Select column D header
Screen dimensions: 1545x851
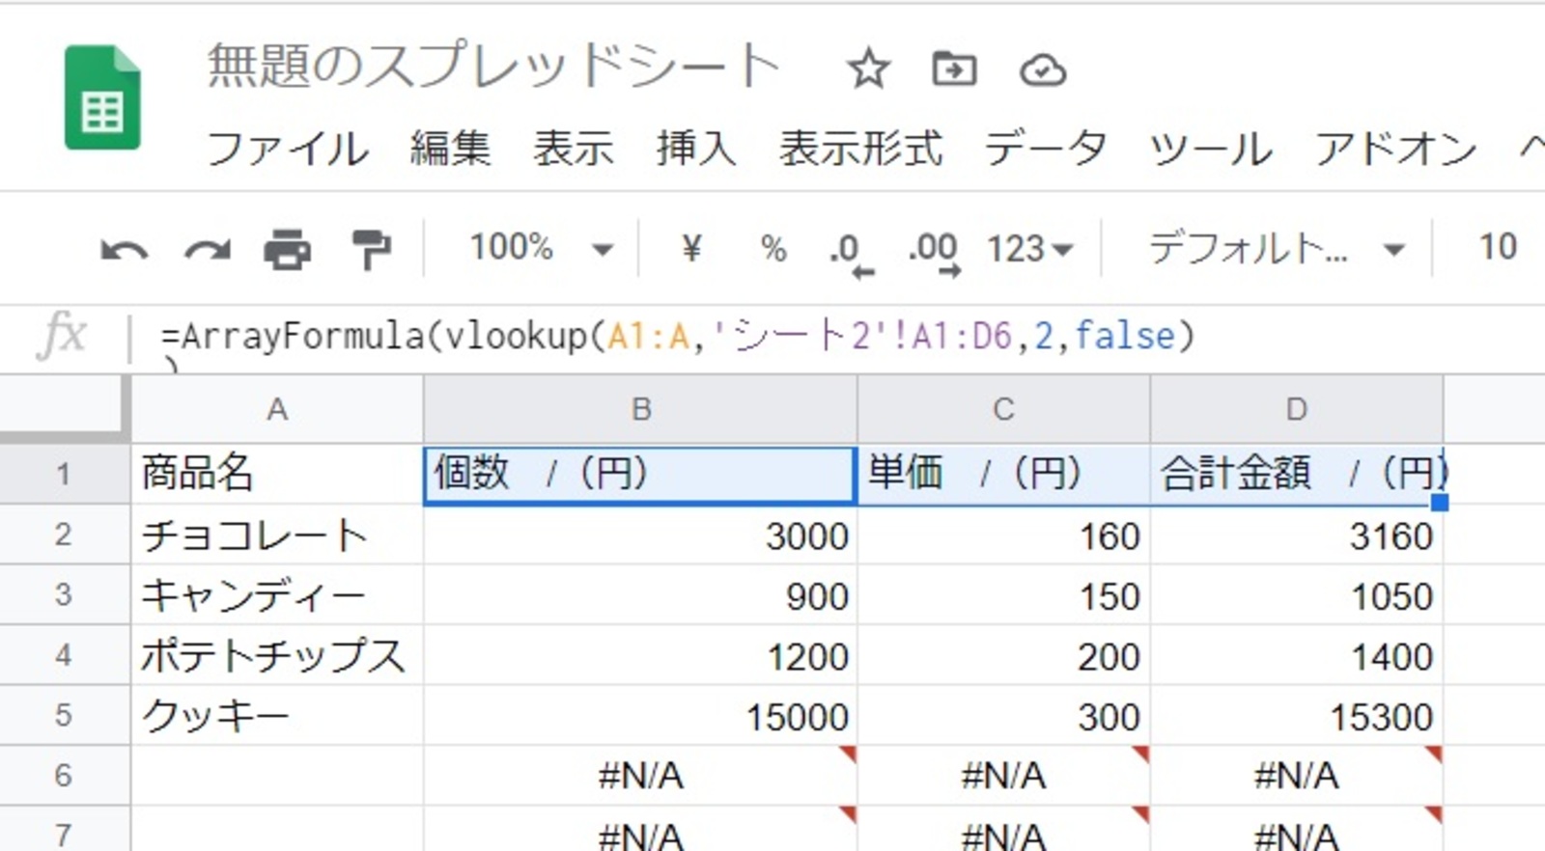[x=1296, y=409]
